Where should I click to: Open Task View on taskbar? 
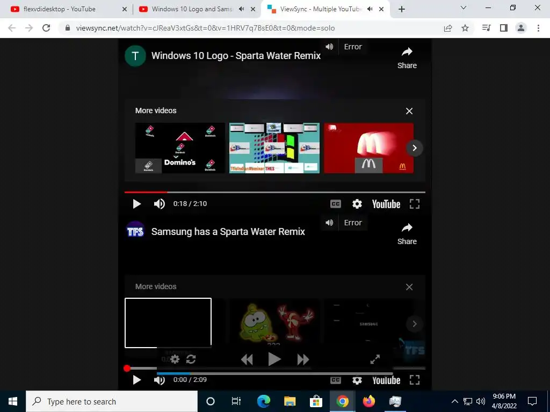pyautogui.click(x=236, y=401)
